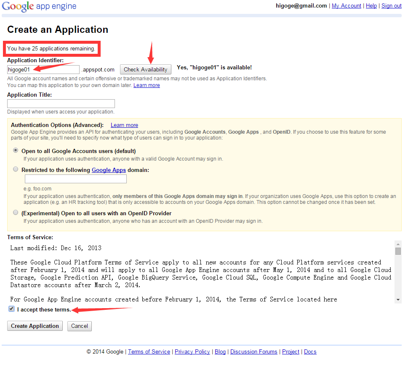This screenshot has width=416, height=367.
Task: Open the Privacy Policy link
Action: click(x=192, y=351)
